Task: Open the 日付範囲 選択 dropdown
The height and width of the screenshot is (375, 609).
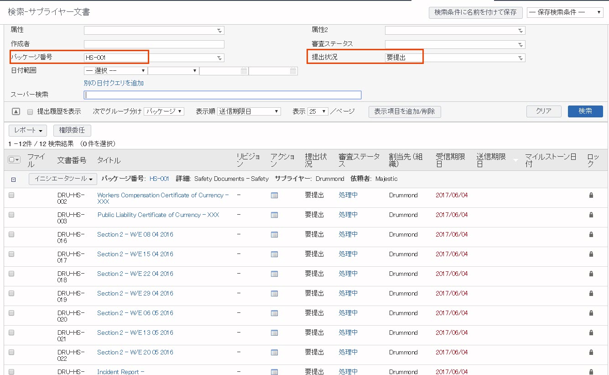Action: pos(115,71)
